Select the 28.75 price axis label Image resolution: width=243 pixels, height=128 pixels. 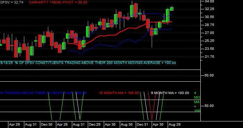tap(209, 25)
